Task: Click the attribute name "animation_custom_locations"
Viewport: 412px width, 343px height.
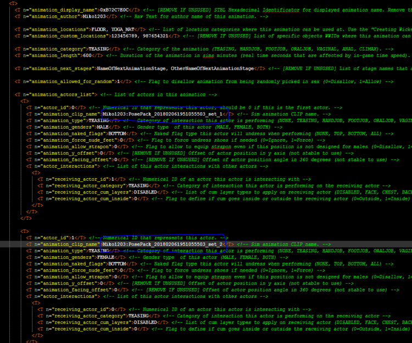Action: tap(69, 36)
